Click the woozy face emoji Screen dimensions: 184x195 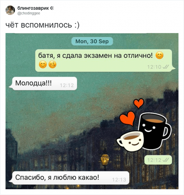pyautogui.click(x=52, y=65)
